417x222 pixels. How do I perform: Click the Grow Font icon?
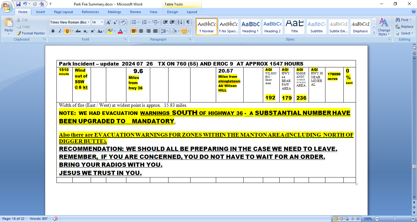(x=108, y=22)
